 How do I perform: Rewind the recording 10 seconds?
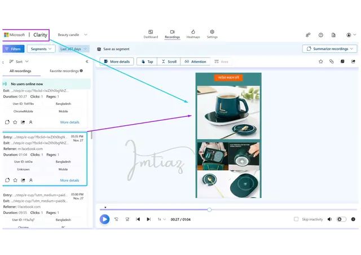(x=116, y=219)
